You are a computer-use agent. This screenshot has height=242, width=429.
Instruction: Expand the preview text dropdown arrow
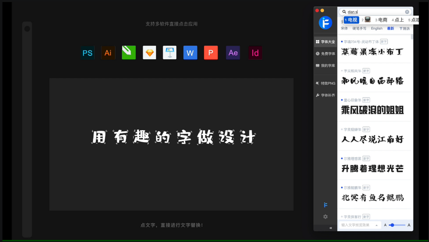[x=377, y=225]
